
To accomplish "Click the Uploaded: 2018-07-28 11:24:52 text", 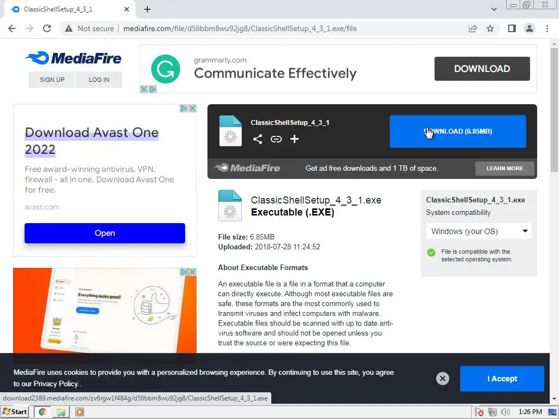I will tap(269, 247).
